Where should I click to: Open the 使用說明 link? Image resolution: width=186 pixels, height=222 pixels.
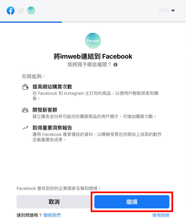[161, 215]
